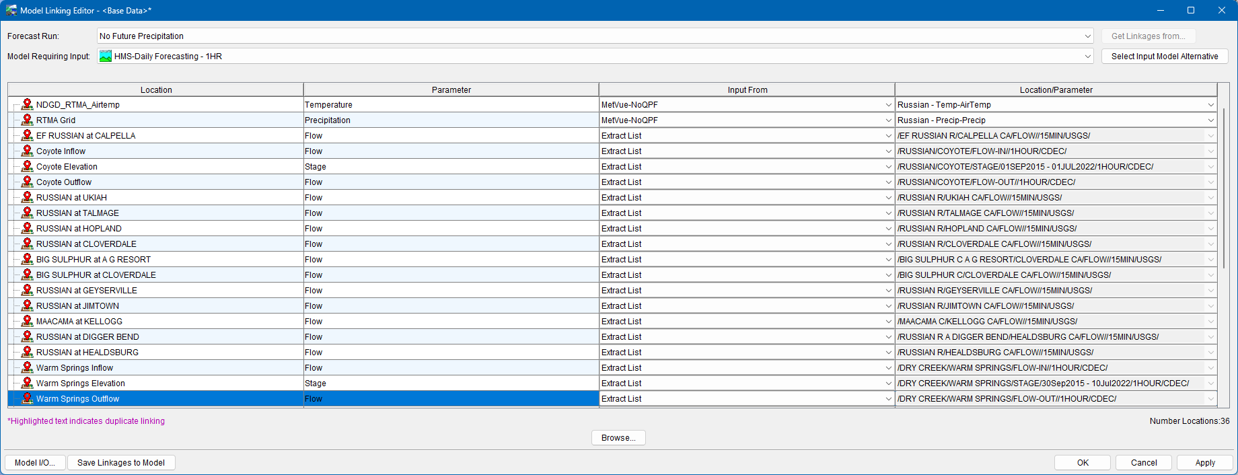Viewport: 1238px width, 475px height.
Task: Click the location icon beside NDGD_RTMA_Airtemp
Action: (x=27, y=104)
